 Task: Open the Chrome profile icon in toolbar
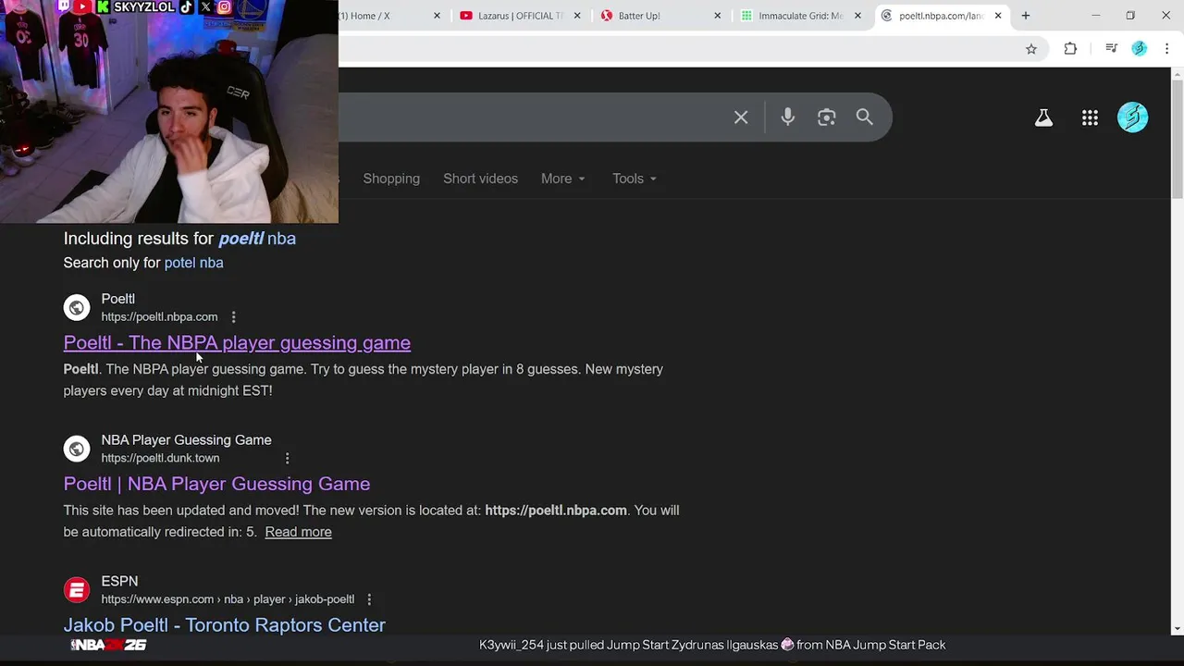click(x=1140, y=49)
